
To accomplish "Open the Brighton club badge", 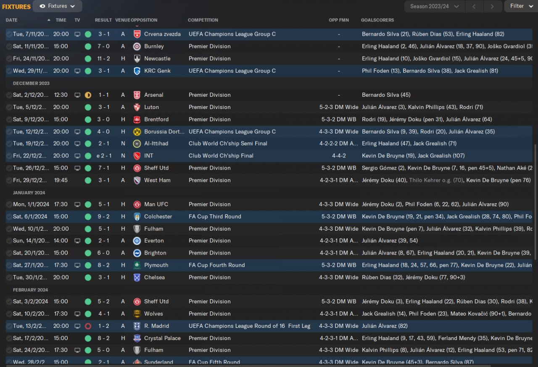I will (137, 253).
